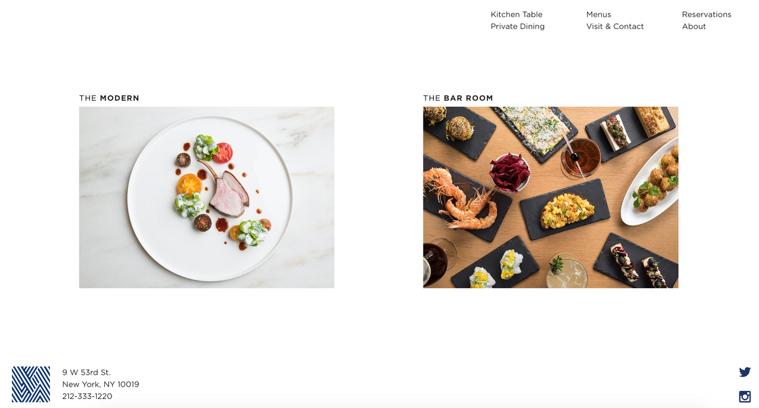Viewport: 759px width, 408px height.
Task: Open the Reservations page
Action: point(706,14)
